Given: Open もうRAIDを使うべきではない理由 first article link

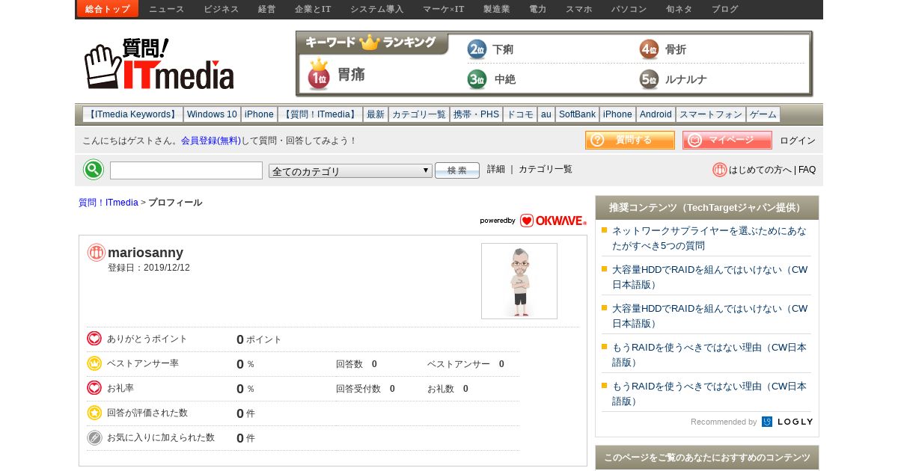Looking at the screenshot, I should [x=709, y=354].
